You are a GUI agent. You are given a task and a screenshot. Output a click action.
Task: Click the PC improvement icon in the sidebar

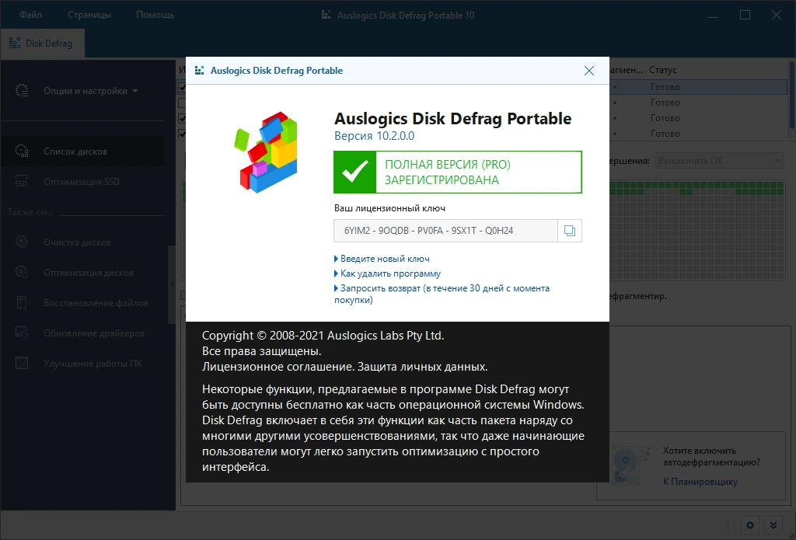tap(22, 364)
